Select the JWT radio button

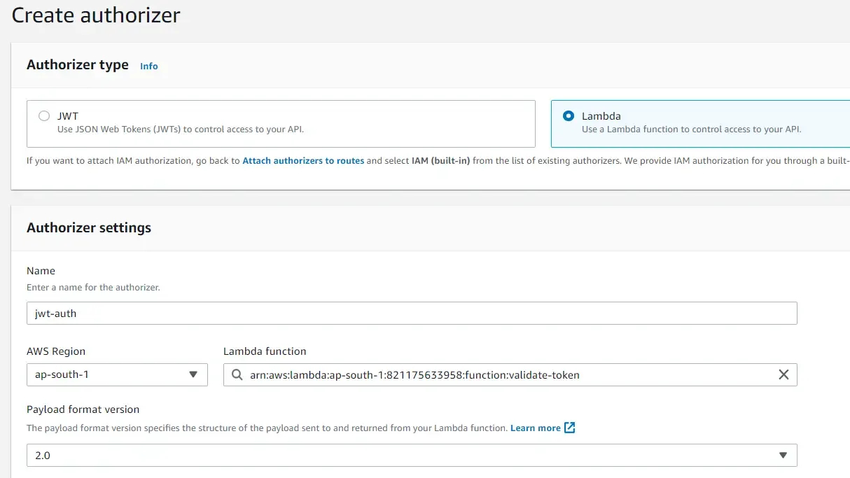coord(44,115)
